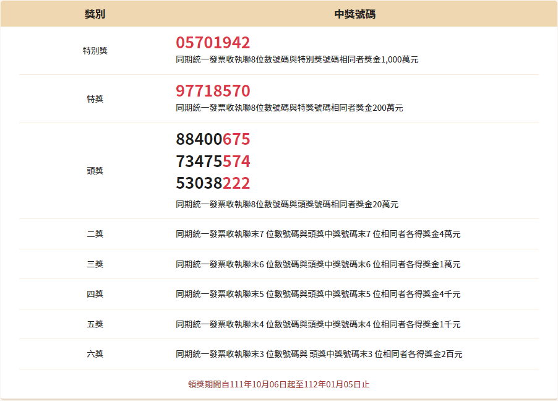This screenshot has width=558, height=401.
Task: Select the 六獎 row label
Action: click(95, 354)
